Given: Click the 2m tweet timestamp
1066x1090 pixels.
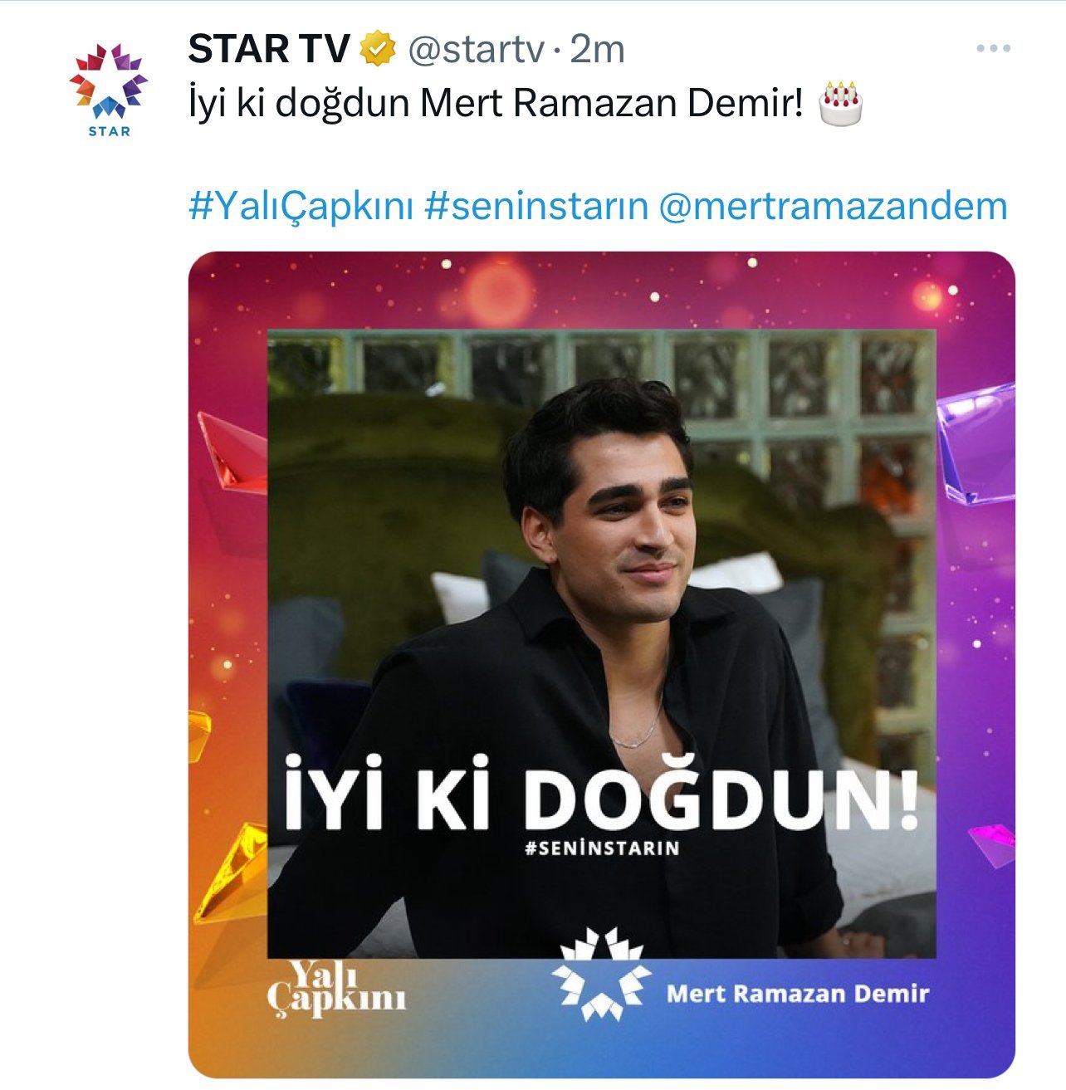Looking at the screenshot, I should click(597, 50).
